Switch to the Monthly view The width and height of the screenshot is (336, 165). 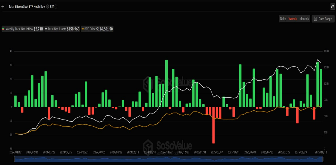[x=304, y=19]
